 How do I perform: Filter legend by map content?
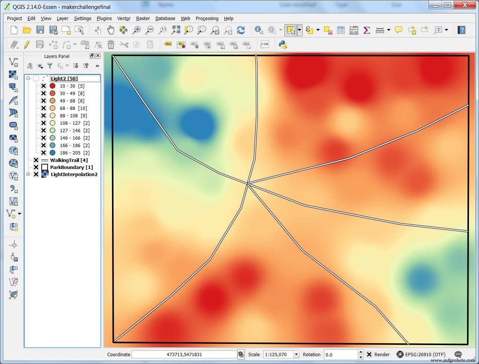50,66
